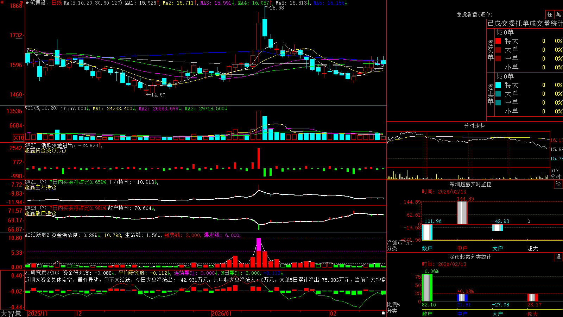Click 深市超赢分类统计 panel title

pyautogui.click(x=470, y=257)
